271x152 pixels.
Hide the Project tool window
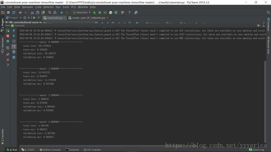(x=39, y=18)
